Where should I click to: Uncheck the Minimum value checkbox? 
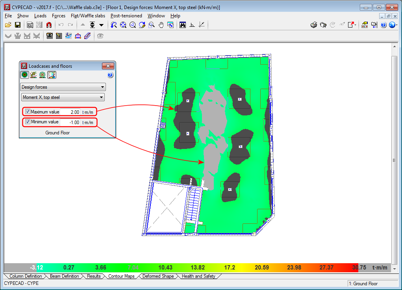pos(28,122)
